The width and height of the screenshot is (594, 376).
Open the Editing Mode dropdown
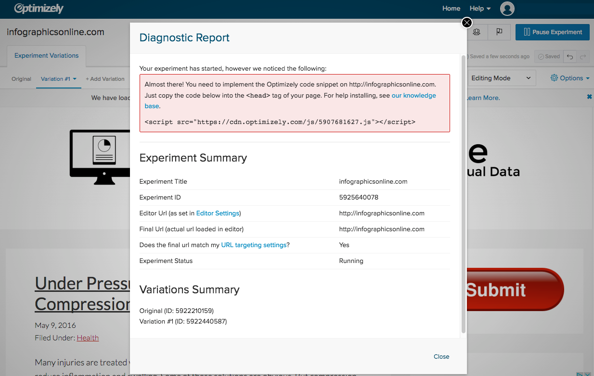(x=501, y=77)
